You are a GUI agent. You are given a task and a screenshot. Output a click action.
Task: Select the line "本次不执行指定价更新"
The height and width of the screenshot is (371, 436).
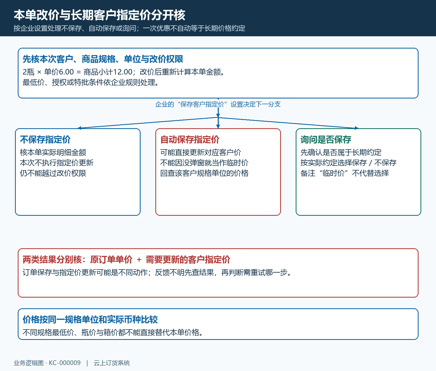click(57, 163)
